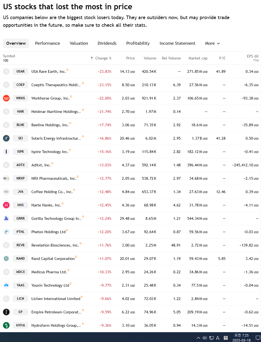Click the Youxin Technology cloud logo icon

click(6, 285)
